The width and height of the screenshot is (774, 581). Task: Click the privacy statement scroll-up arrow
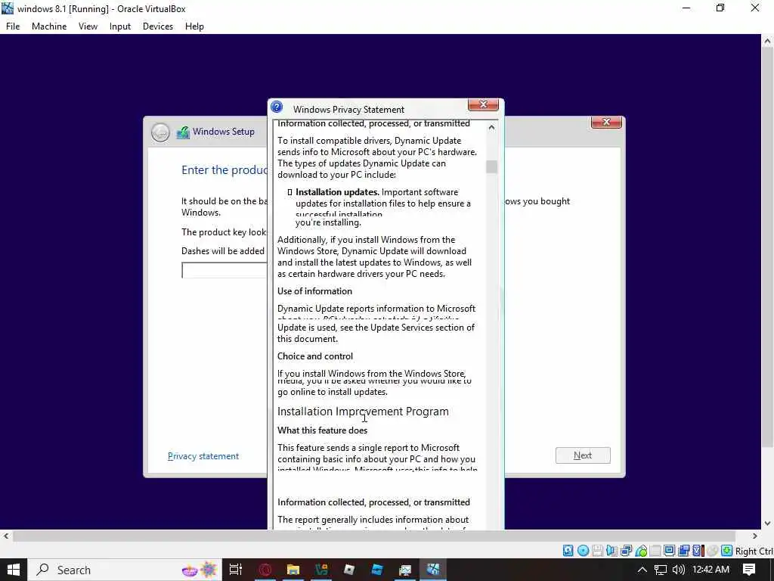tap(491, 127)
